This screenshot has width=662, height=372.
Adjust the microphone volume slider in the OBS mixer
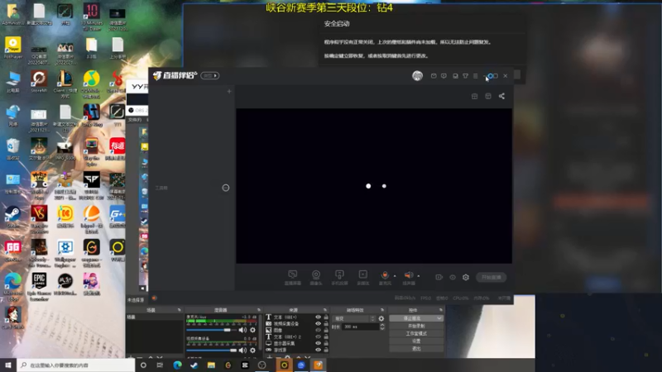pos(212,330)
